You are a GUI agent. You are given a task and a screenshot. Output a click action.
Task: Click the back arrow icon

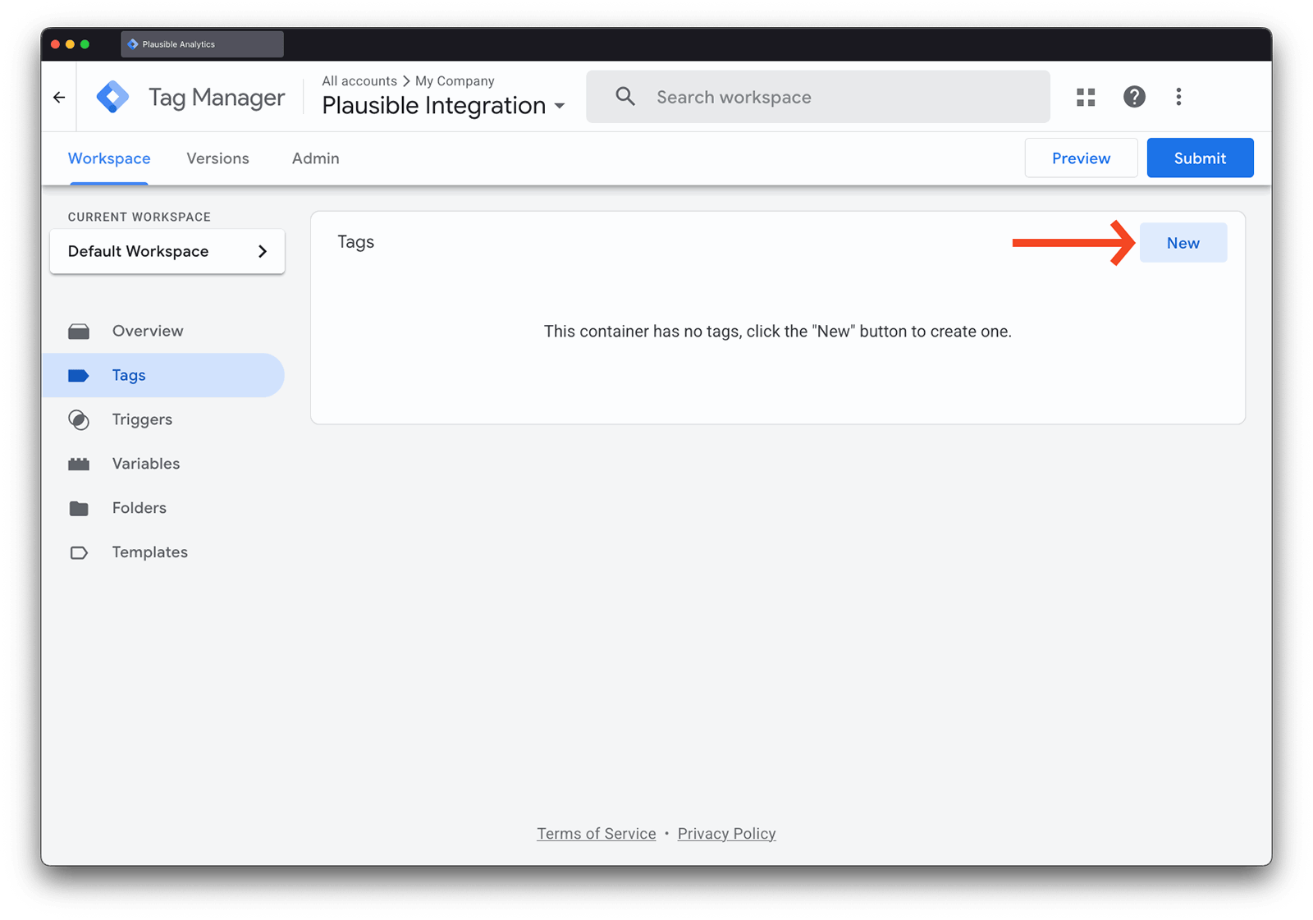[x=59, y=98]
